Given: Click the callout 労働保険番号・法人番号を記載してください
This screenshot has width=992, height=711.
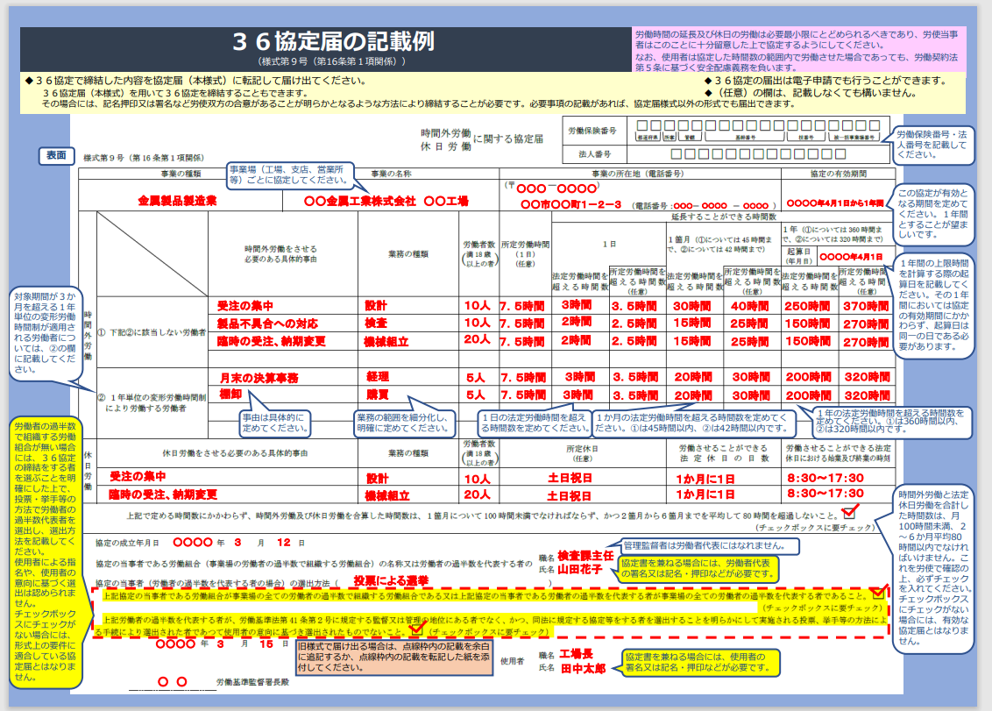Looking at the screenshot, I should pyautogui.click(x=933, y=145).
